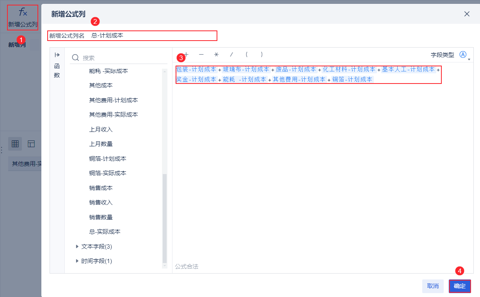This screenshot has height=297, width=480.
Task: Click the 公式合法 status text
Action: [x=187, y=267]
